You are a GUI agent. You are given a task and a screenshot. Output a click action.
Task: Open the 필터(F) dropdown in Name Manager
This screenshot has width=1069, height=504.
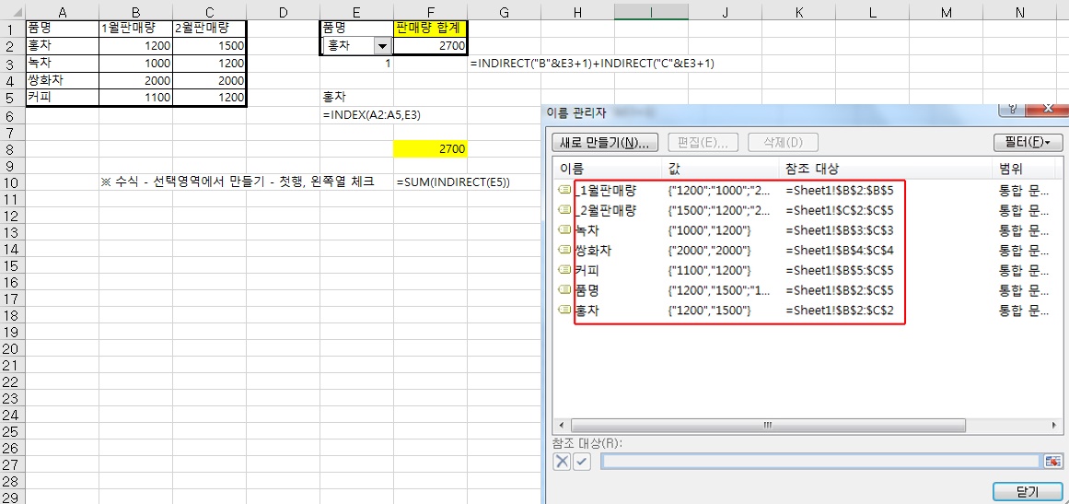tap(1028, 142)
